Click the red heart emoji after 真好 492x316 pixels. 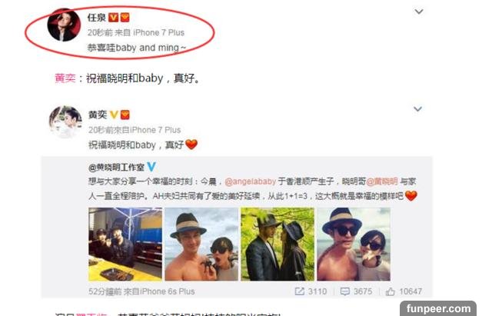coord(191,145)
